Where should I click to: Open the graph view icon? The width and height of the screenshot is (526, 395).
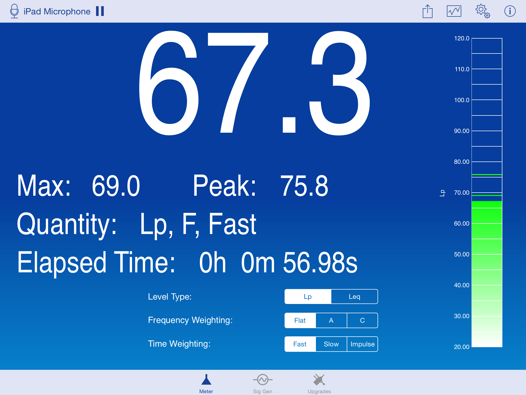click(454, 11)
